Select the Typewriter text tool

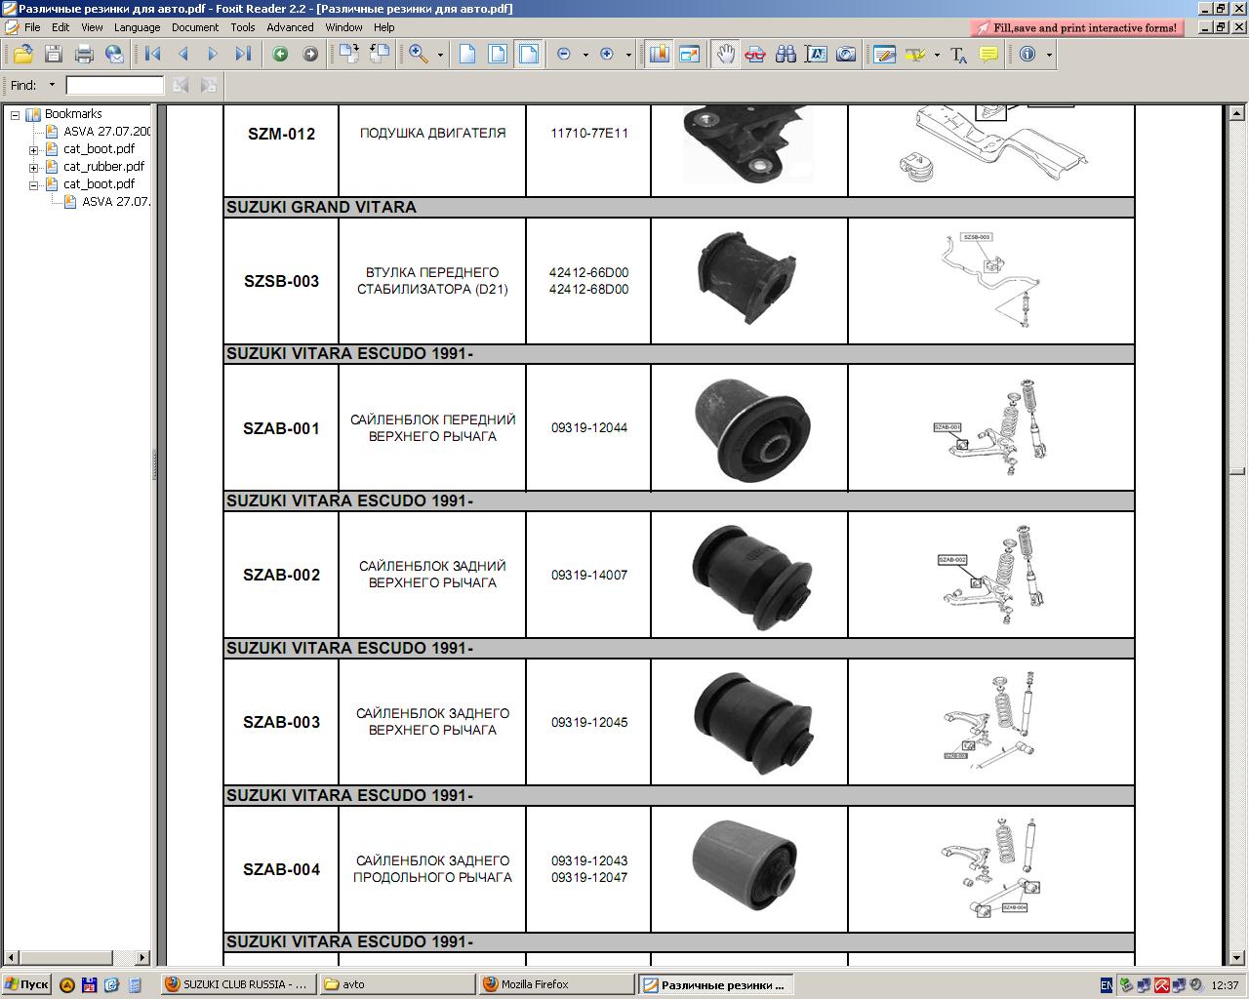[958, 55]
